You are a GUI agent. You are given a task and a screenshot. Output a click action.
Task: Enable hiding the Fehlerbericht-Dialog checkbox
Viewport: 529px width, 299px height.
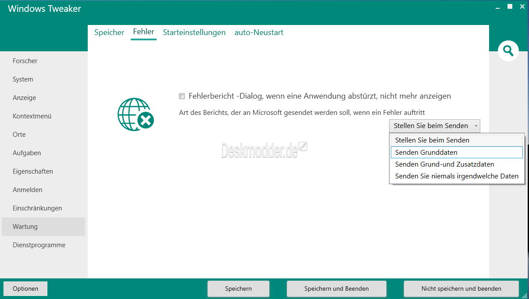[182, 96]
